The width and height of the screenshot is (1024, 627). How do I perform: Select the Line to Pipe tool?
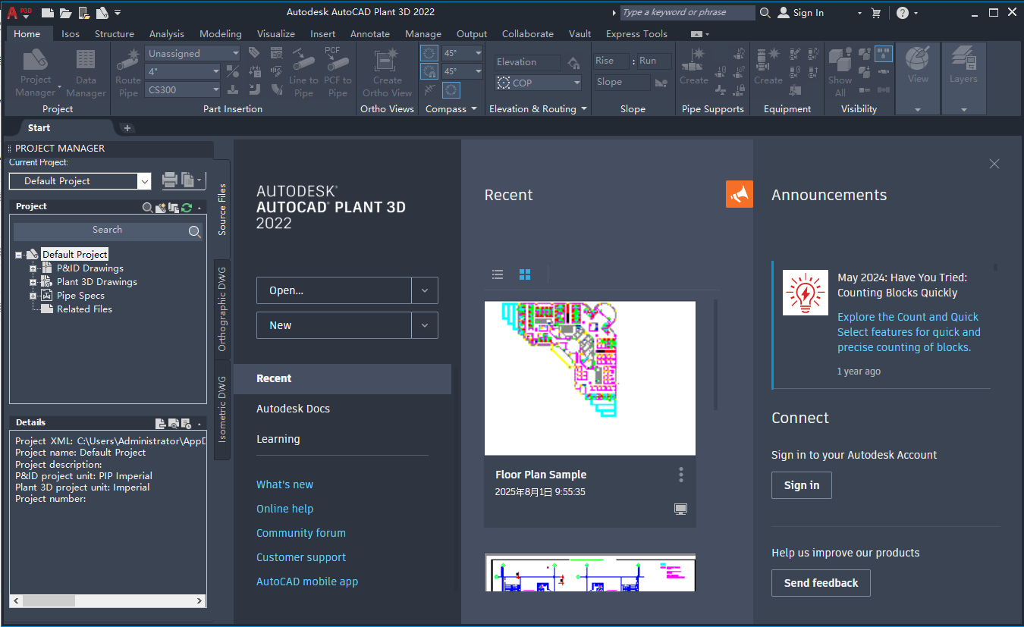click(x=303, y=72)
